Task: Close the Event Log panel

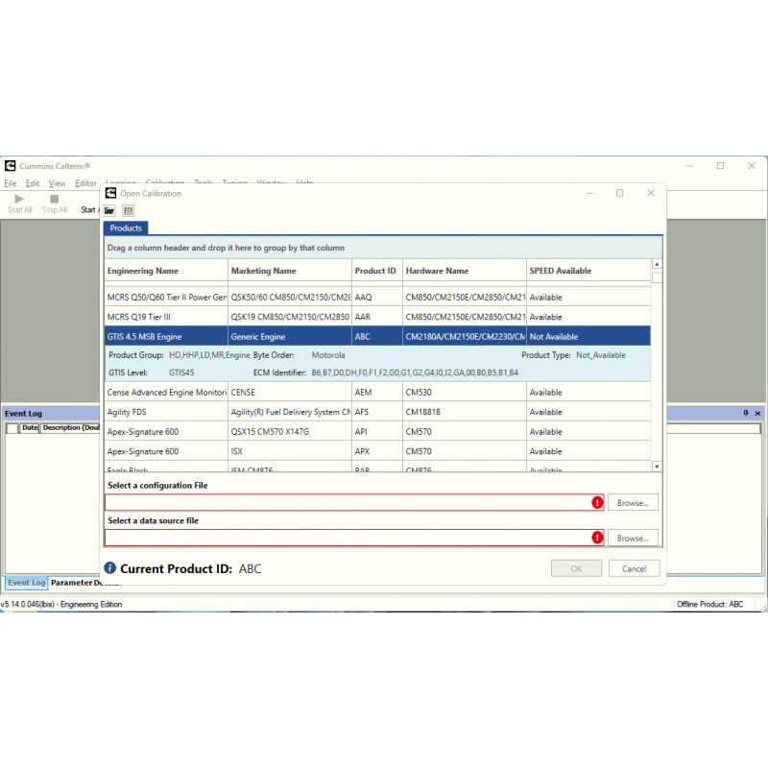Action: (x=757, y=413)
